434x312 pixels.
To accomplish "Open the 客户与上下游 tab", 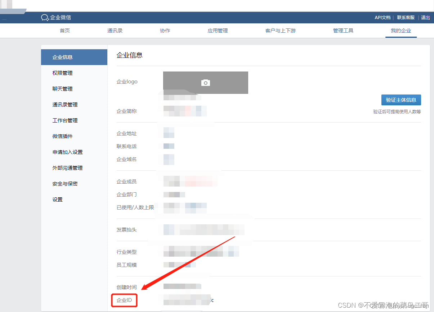I will tap(281, 31).
